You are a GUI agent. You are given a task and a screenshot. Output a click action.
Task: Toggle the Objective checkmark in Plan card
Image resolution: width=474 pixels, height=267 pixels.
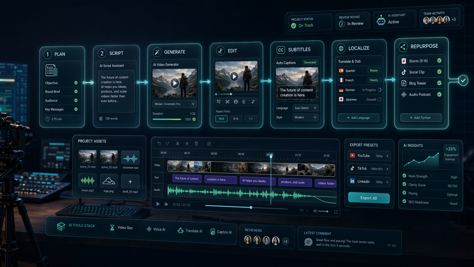point(76,83)
